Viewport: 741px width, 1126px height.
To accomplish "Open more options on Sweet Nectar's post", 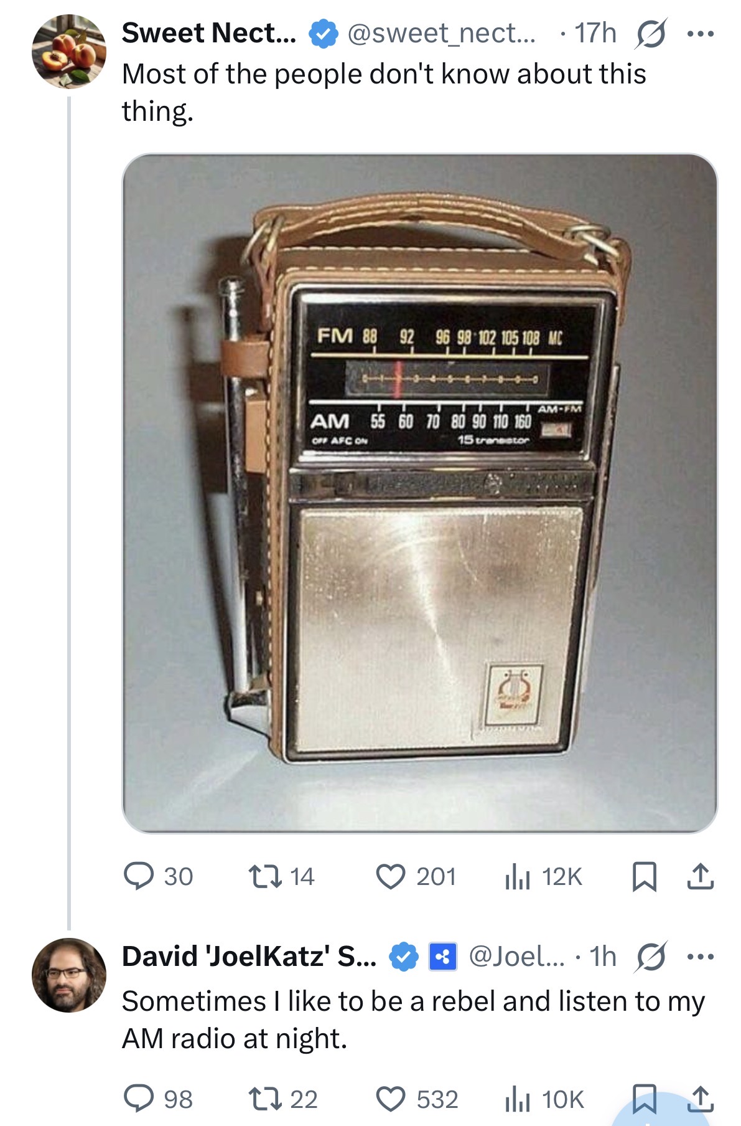I will tap(701, 34).
